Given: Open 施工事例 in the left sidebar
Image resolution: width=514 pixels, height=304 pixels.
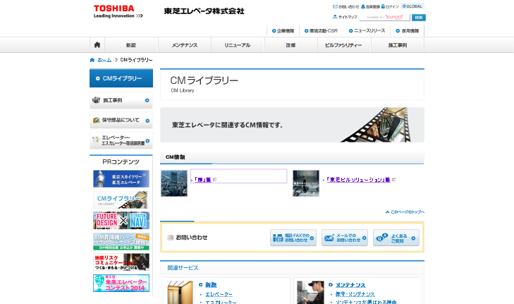Looking at the screenshot, I should [x=121, y=100].
